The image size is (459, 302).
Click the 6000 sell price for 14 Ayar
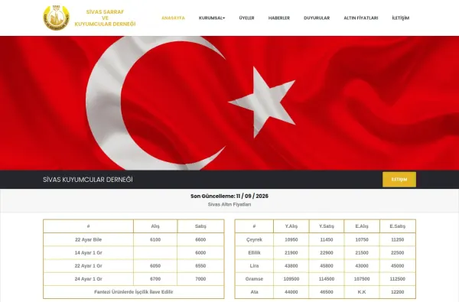point(200,252)
